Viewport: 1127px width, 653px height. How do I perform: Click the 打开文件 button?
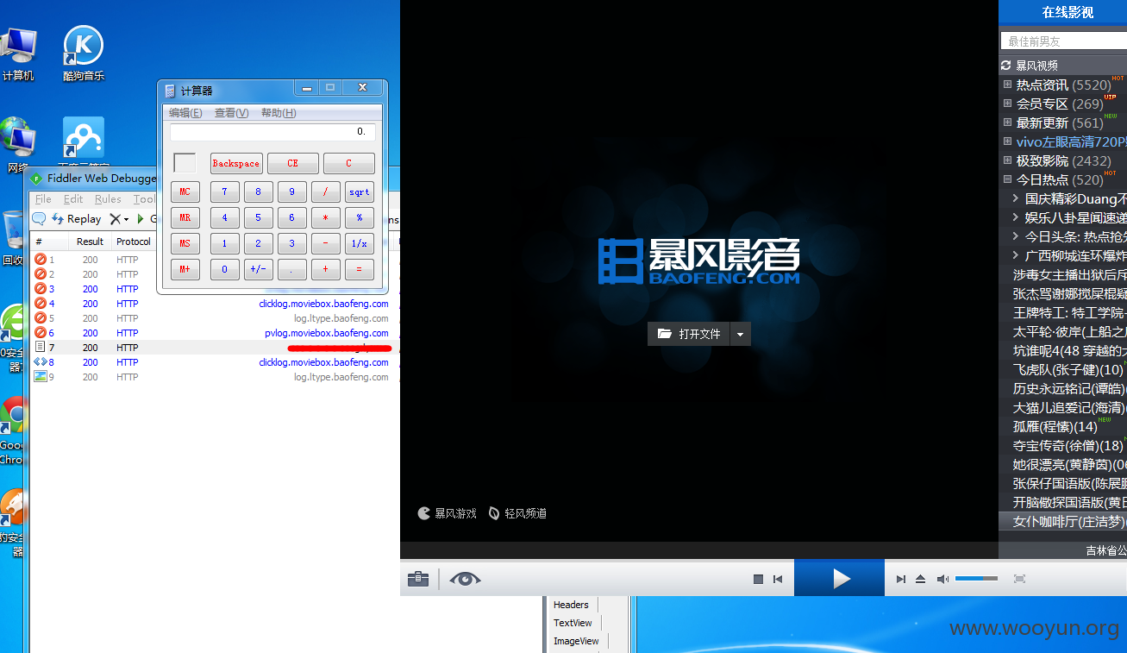[688, 334]
